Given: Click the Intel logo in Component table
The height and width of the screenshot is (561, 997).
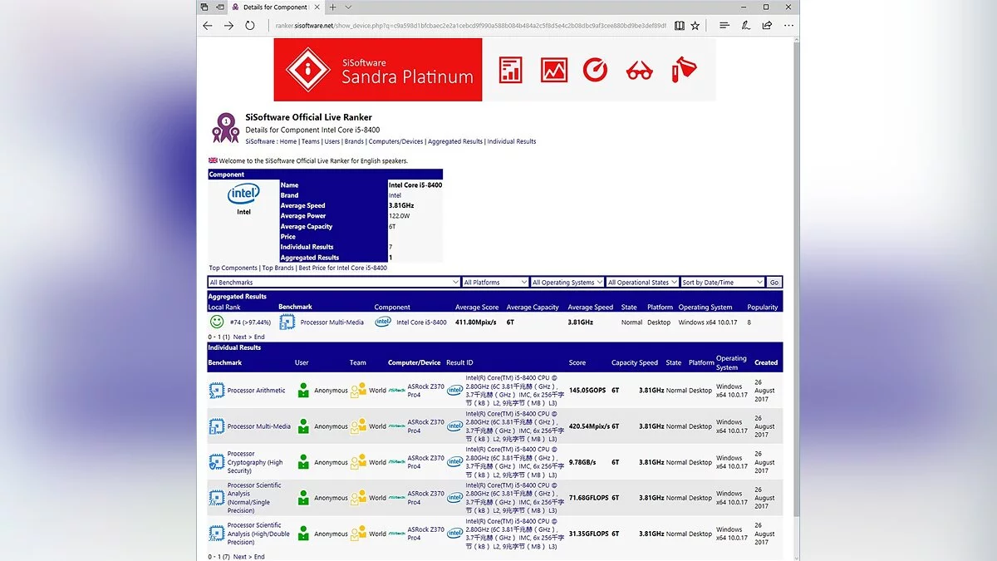Looking at the screenshot, I should pos(243,194).
